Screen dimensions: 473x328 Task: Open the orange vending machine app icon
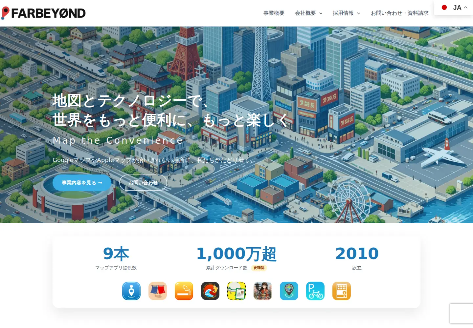[x=342, y=291]
